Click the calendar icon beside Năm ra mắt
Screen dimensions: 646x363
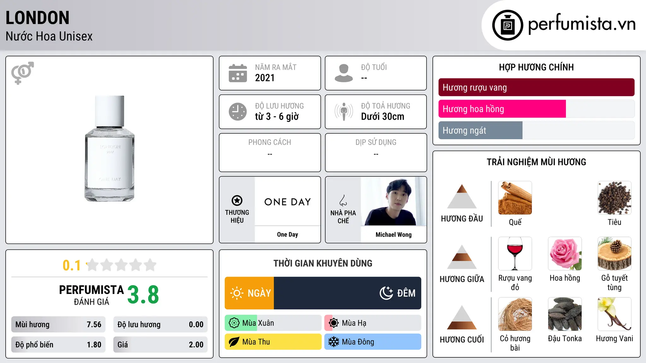[x=238, y=73]
